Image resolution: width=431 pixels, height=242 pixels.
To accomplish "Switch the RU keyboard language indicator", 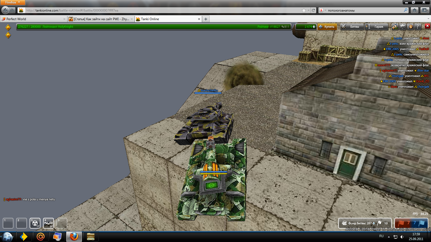I will tap(381, 236).
